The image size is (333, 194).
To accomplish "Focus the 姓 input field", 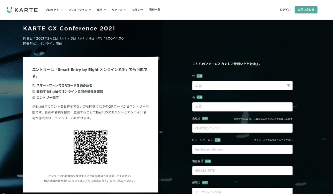I will tap(242, 86).
